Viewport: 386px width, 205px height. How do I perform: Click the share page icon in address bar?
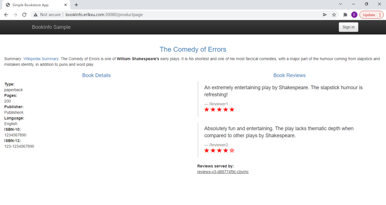pyautogui.click(x=325, y=15)
